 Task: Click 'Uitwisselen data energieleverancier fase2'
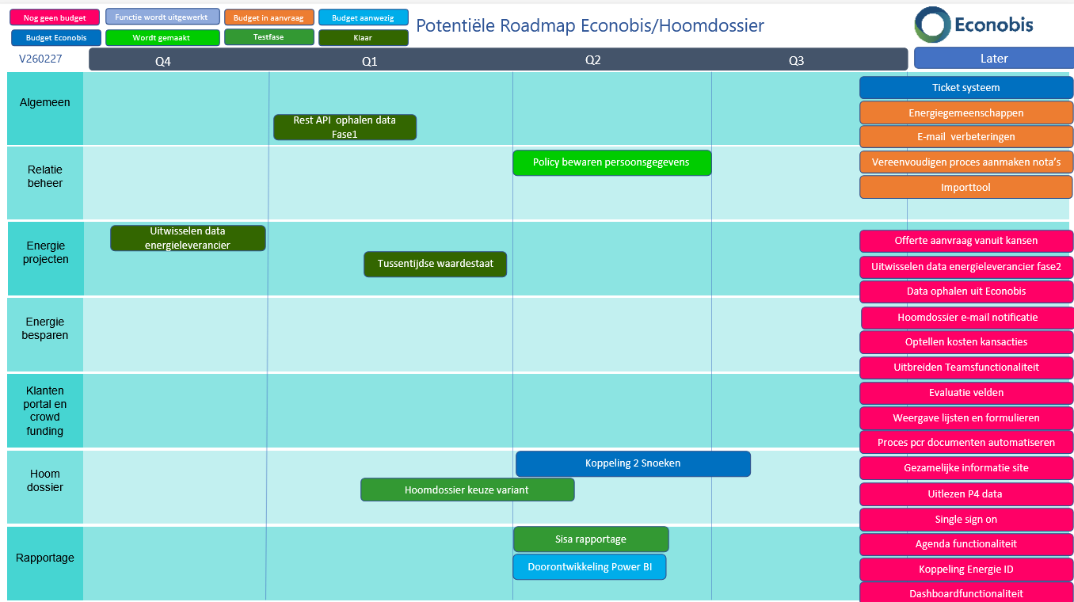966,267
